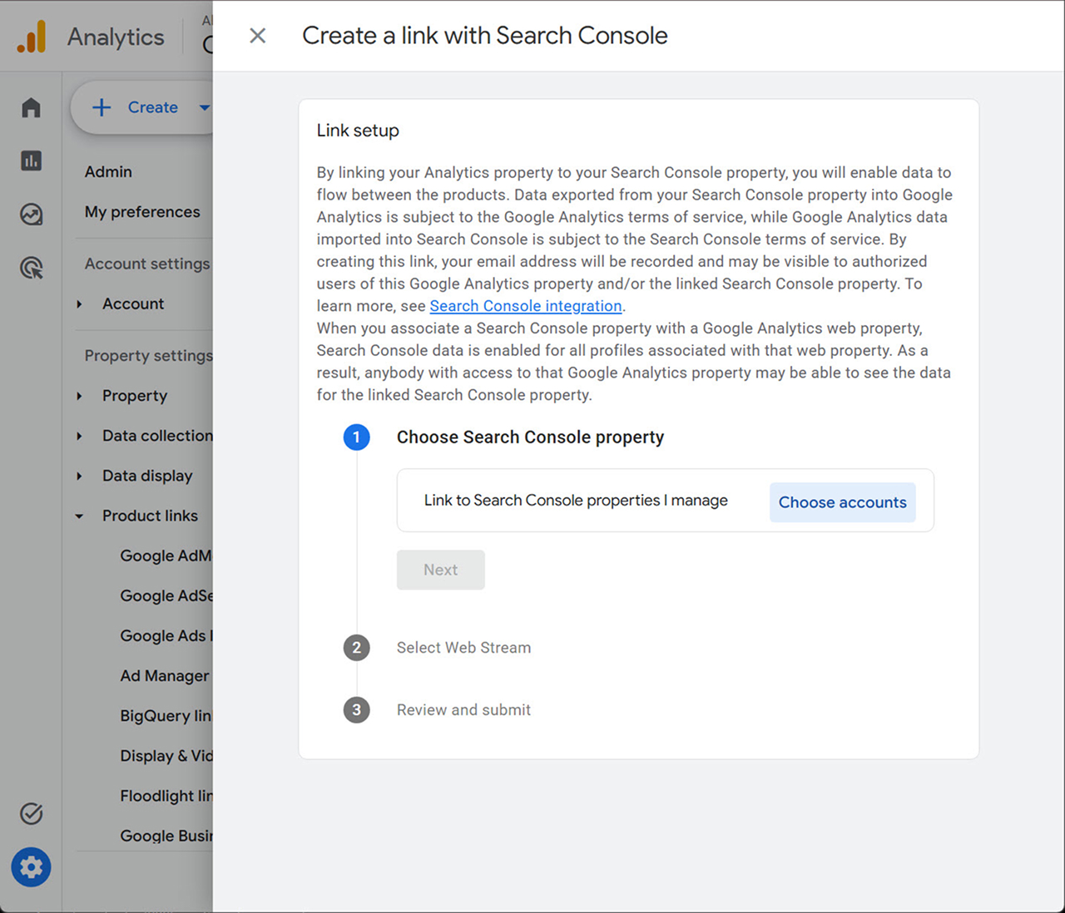The height and width of the screenshot is (913, 1065).
Task: Click the Select Web Stream step
Action: 463,648
